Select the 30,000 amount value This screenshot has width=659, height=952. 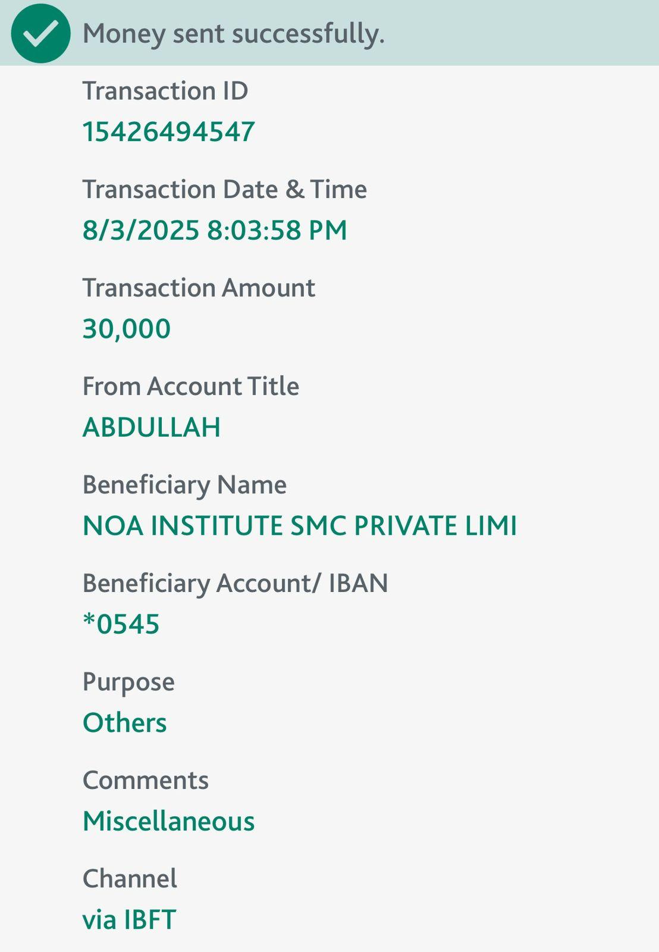click(127, 328)
